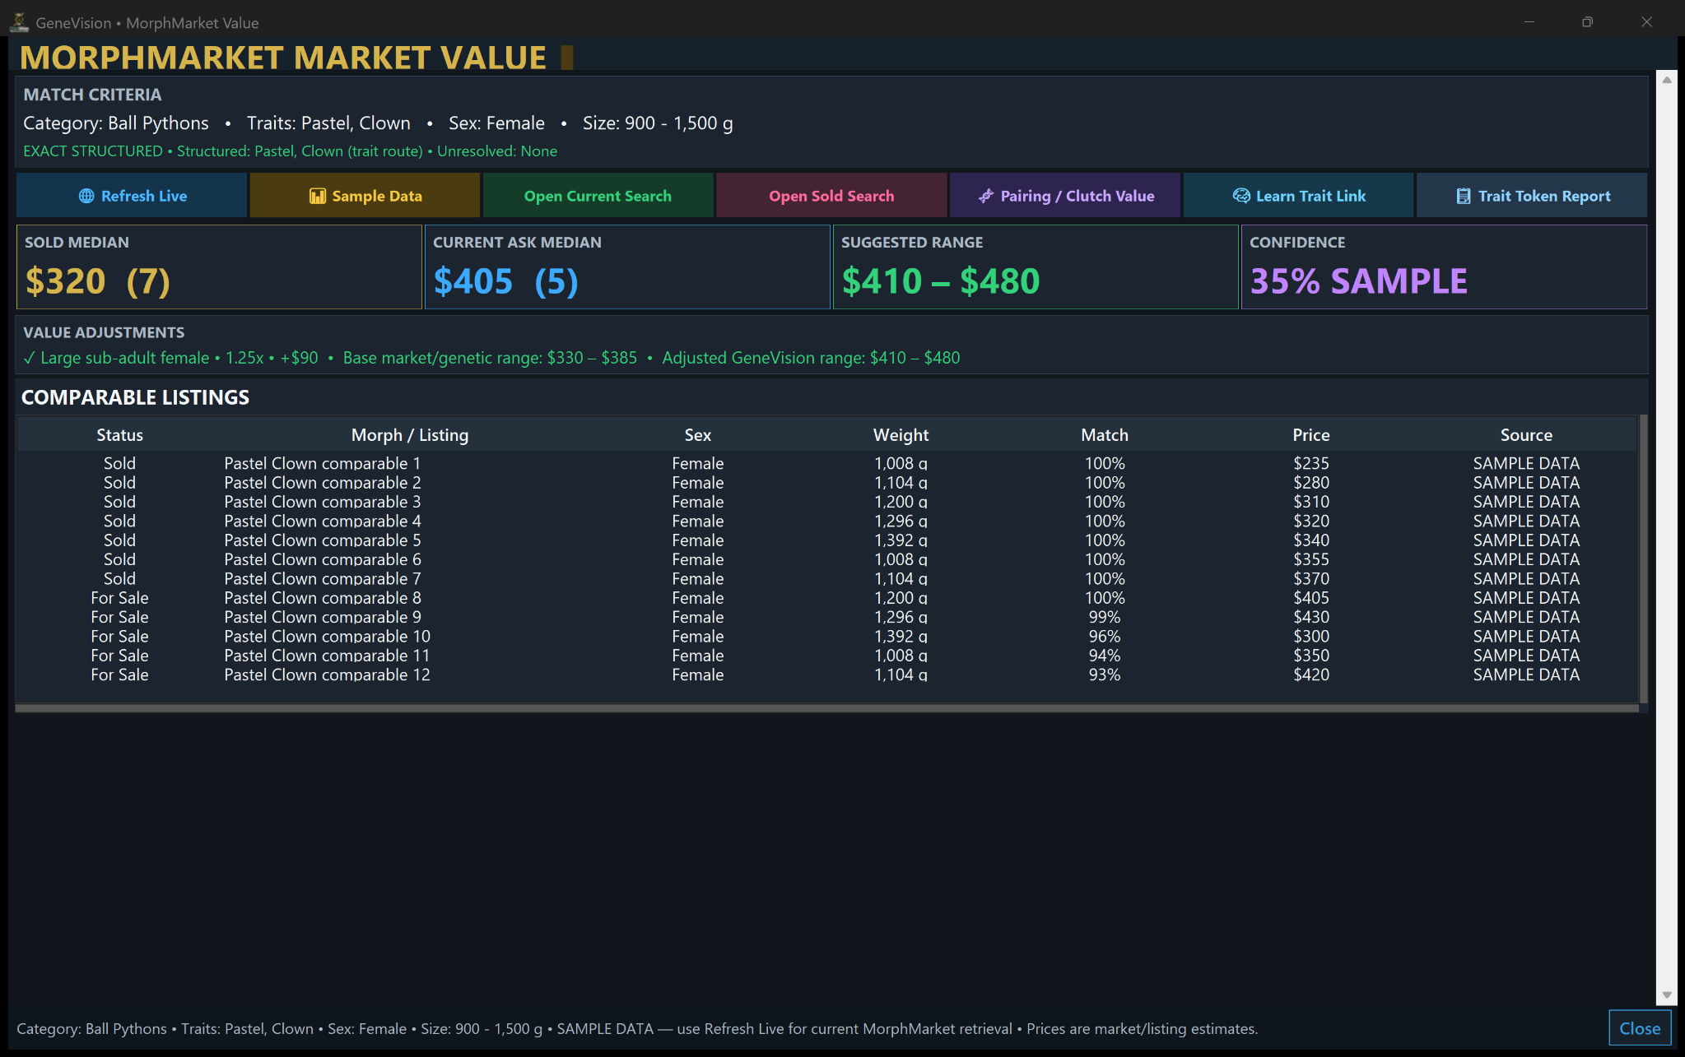Close the market value dialog
The height and width of the screenshot is (1057, 1685).
click(1640, 1028)
